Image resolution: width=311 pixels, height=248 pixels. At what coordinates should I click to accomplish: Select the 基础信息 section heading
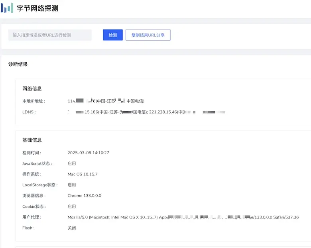[x=32, y=140]
